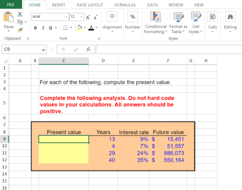Click the yellow fill color swatch bar
Image resolution: width=242 pixels, height=190 pixels.
click(80, 30)
